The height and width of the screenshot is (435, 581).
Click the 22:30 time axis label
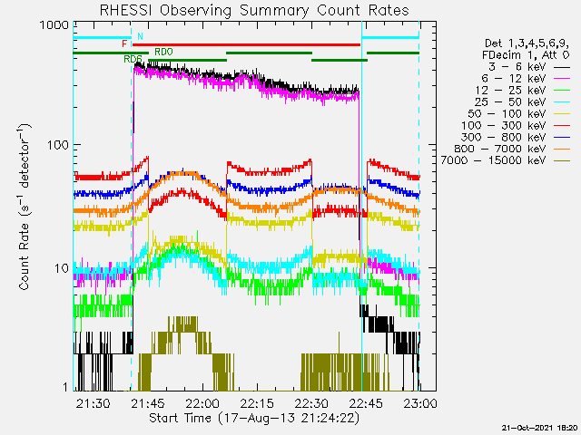[x=311, y=403]
